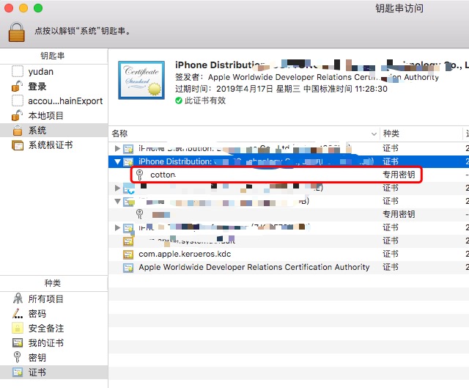Sort by the 名称 column header
469x388 pixels.
coord(244,133)
